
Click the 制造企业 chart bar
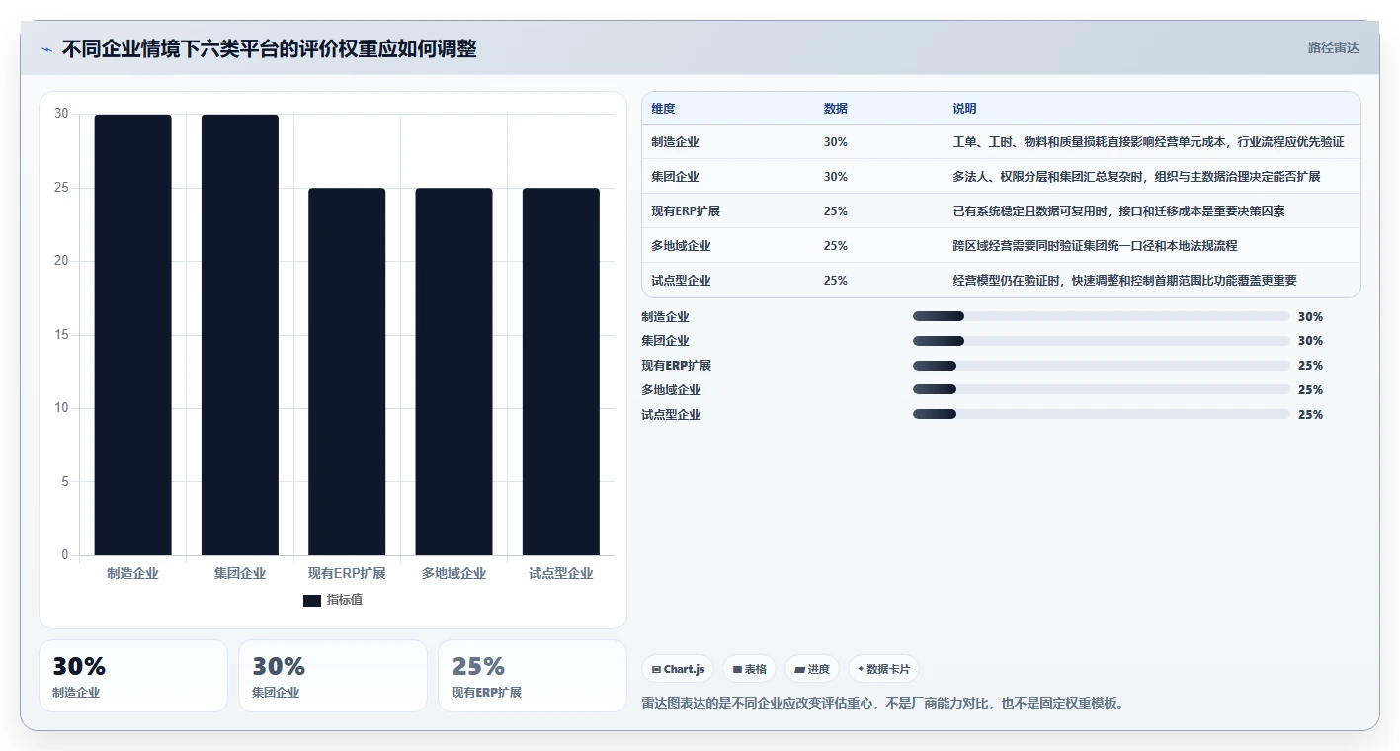132,335
